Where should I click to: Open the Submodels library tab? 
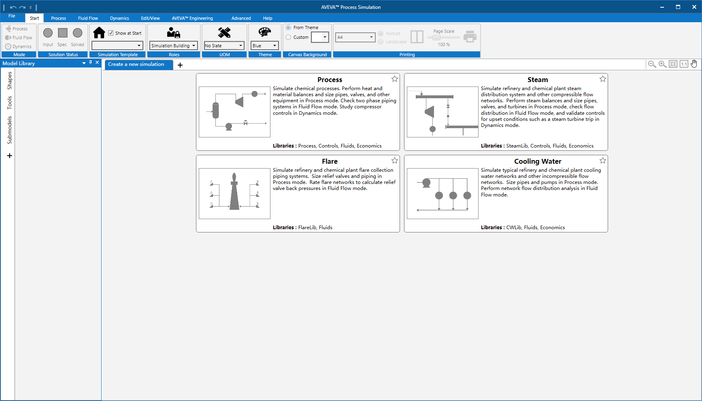[9, 130]
